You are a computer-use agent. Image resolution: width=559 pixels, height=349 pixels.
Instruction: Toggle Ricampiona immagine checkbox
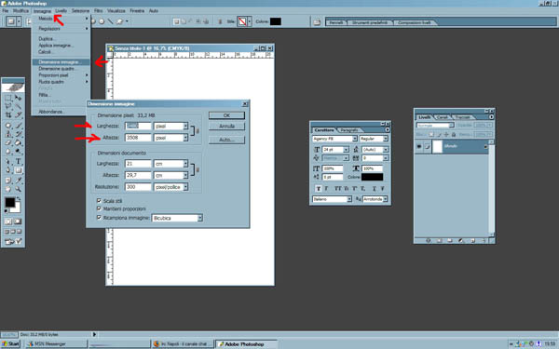coord(99,217)
